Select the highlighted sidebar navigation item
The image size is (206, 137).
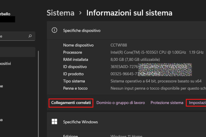[18, 52]
